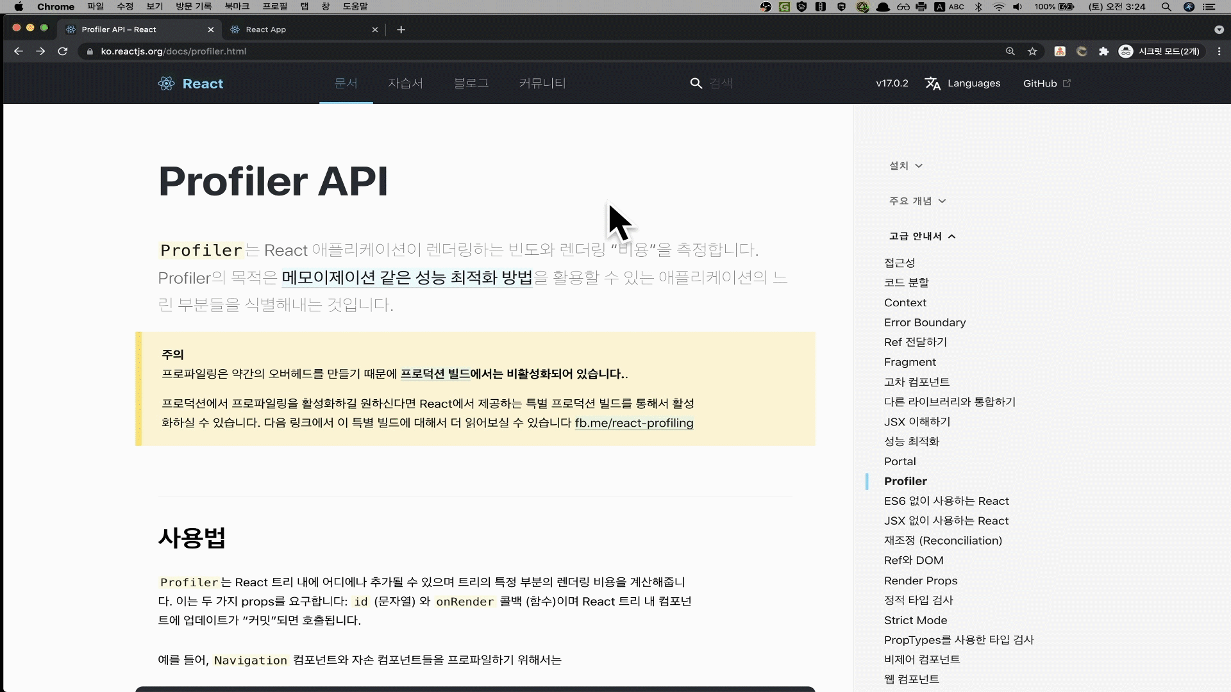Expand the 설치 sidebar section
This screenshot has width=1231, height=692.
[906, 166]
